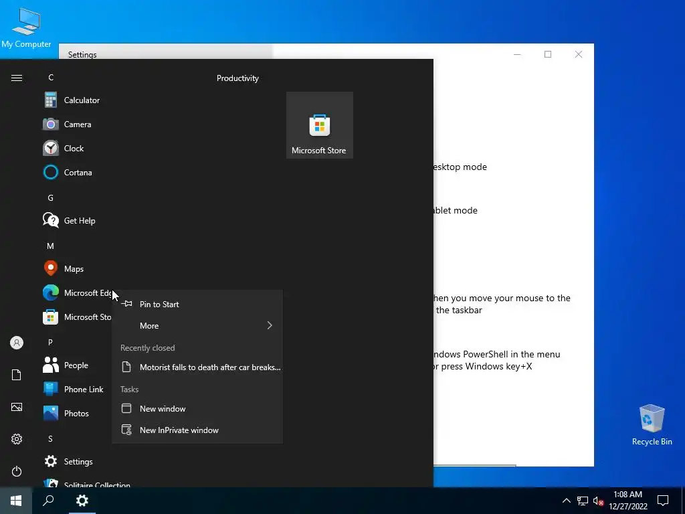Open the Photos app
The height and width of the screenshot is (514, 685).
(76, 414)
